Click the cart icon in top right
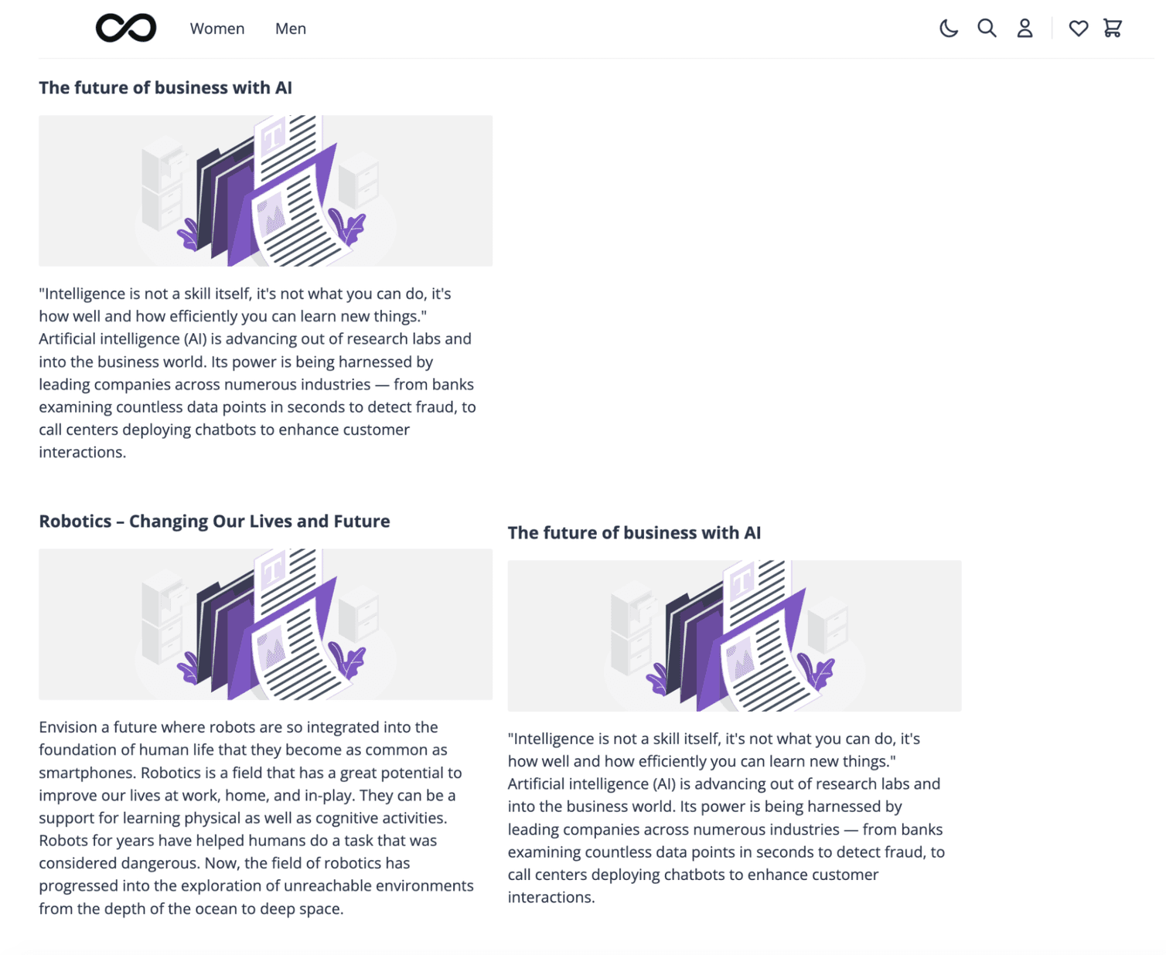 [x=1113, y=28]
